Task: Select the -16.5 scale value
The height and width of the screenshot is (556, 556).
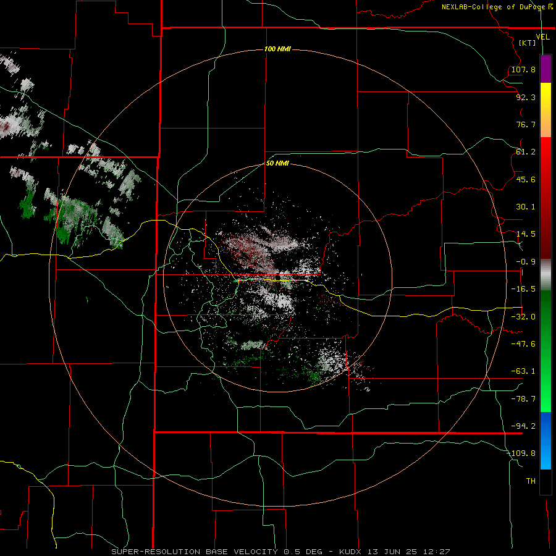Action: click(x=523, y=289)
